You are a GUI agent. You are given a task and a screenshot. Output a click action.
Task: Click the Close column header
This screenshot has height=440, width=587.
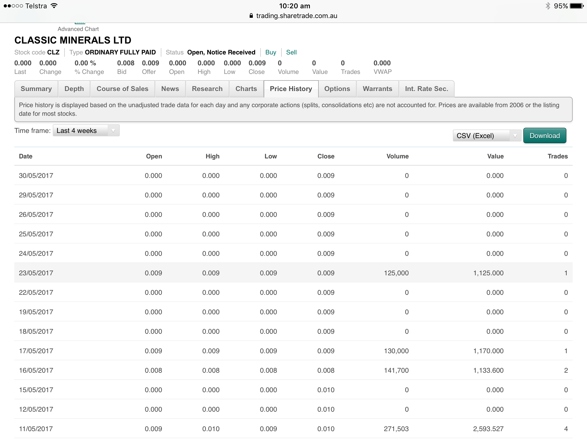[326, 156]
